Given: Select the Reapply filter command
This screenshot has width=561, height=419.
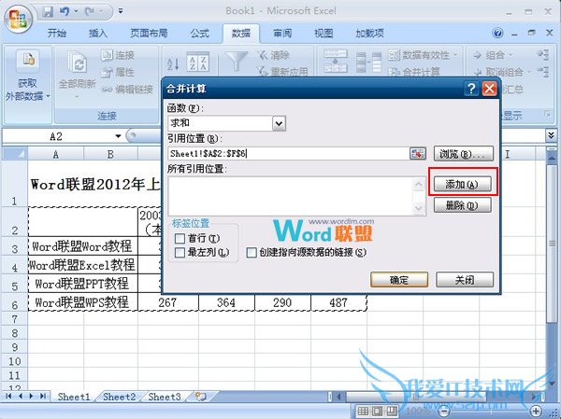Looking at the screenshot, I should point(282,72).
